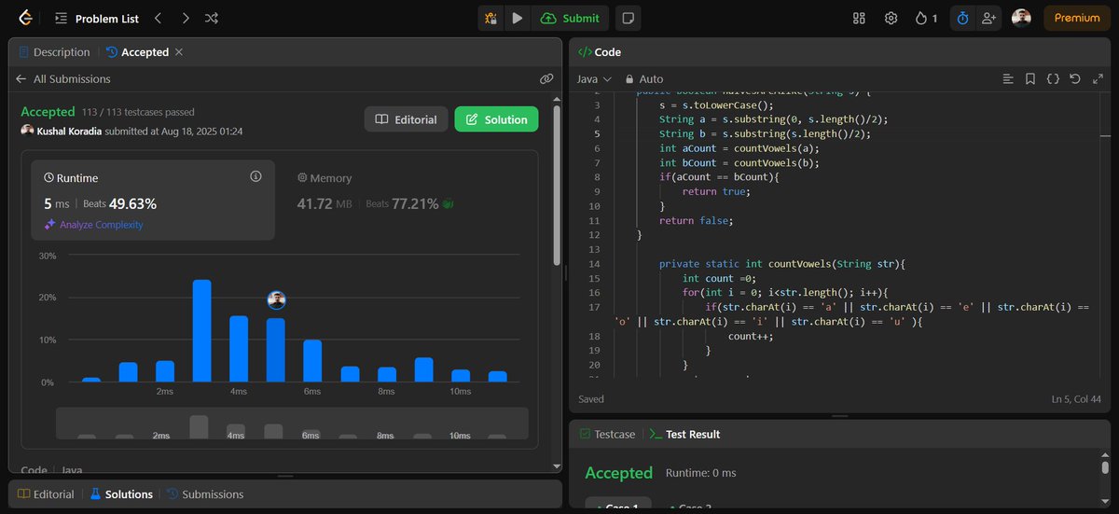Click the curly braces icon

(x=1053, y=79)
